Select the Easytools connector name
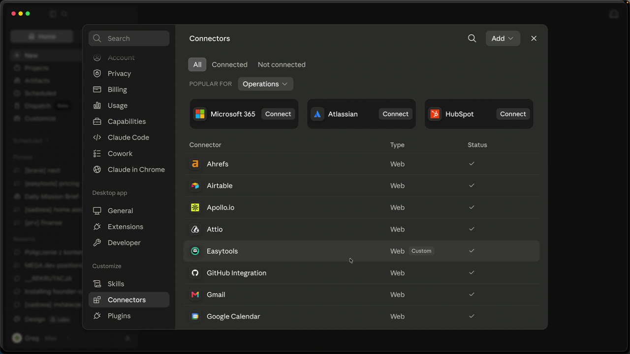This screenshot has width=630, height=354. pyautogui.click(x=222, y=251)
